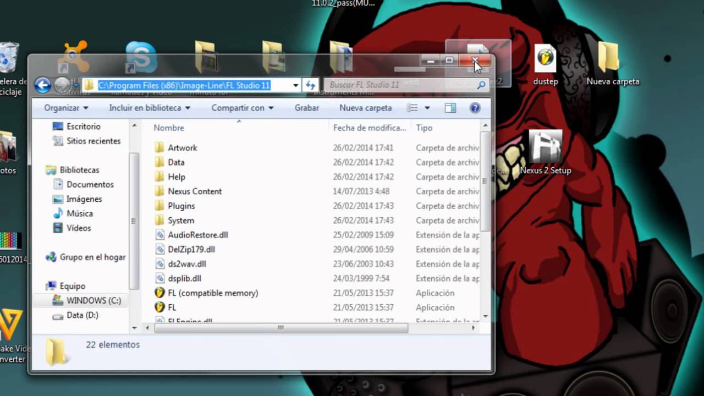Select the ds2wav.dll file
The width and height of the screenshot is (704, 396).
[x=187, y=264]
